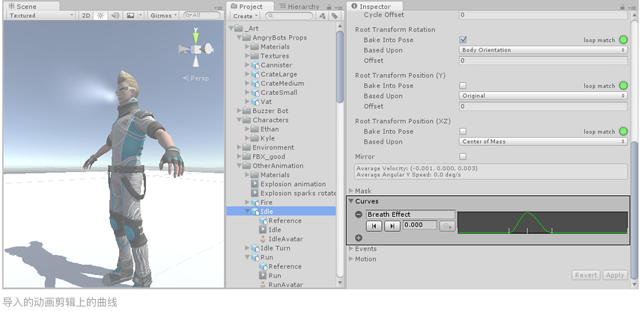
Task: Uncheck Bake Into Pose for Root Rotation
Action: pos(463,40)
